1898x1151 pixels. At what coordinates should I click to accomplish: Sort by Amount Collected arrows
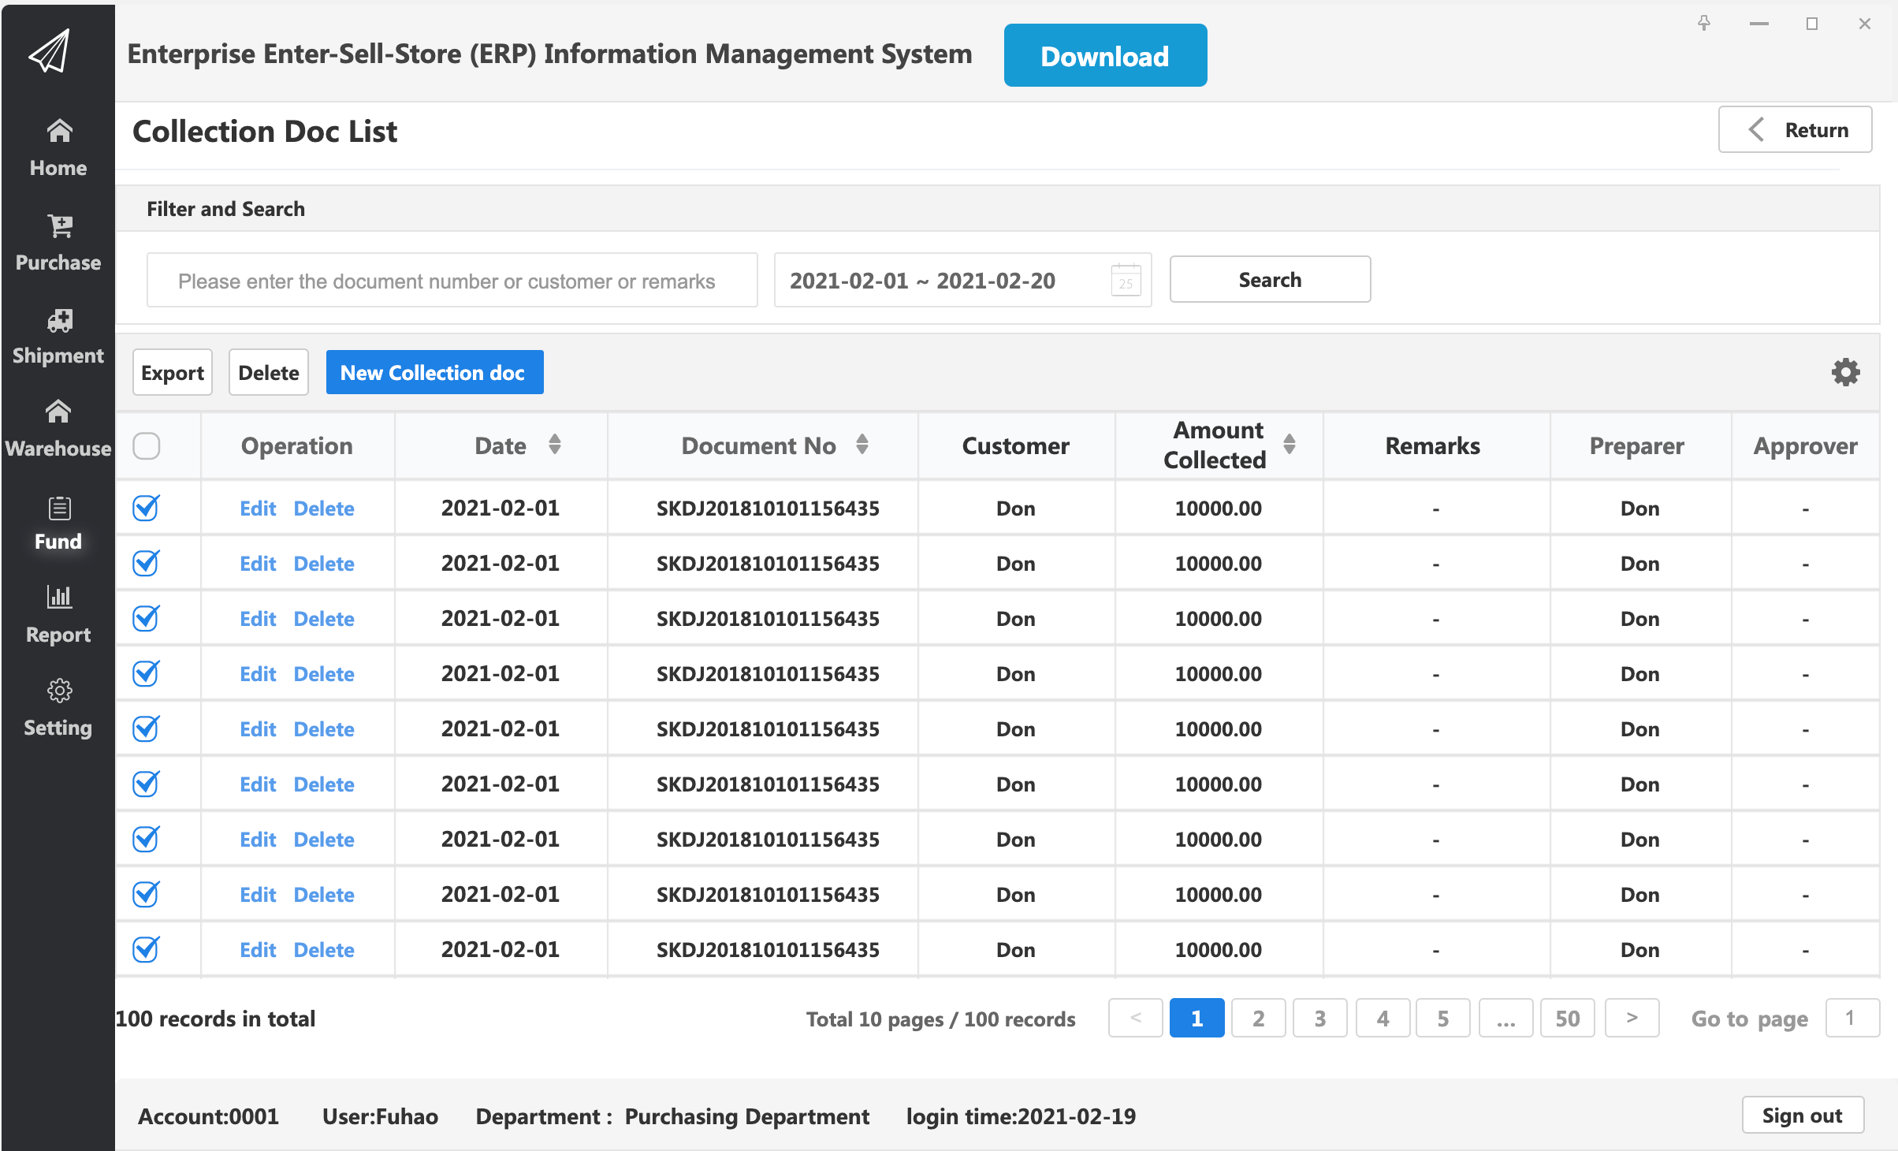pyautogui.click(x=1290, y=445)
